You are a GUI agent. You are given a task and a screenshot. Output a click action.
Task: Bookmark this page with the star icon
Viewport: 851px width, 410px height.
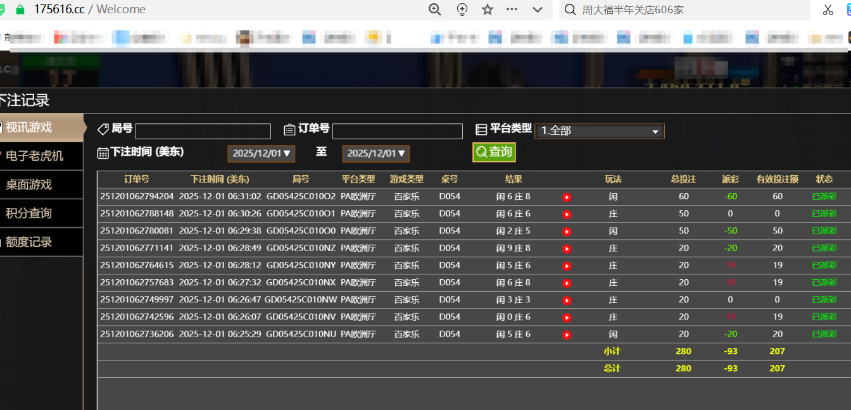[x=487, y=9]
